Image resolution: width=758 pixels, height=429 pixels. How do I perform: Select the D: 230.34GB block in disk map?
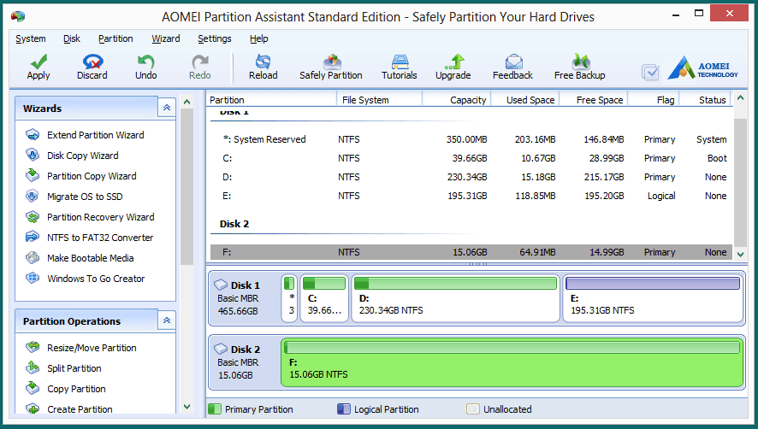point(455,298)
